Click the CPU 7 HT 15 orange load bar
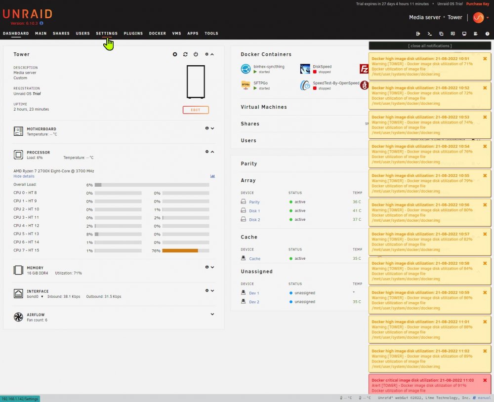494x402 pixels. click(x=186, y=251)
